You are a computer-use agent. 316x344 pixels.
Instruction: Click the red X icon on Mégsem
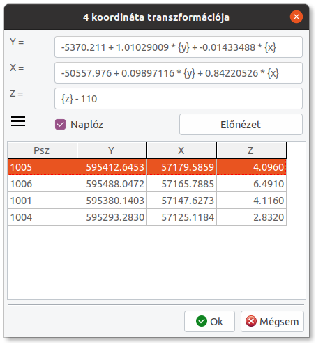pyautogui.click(x=251, y=321)
